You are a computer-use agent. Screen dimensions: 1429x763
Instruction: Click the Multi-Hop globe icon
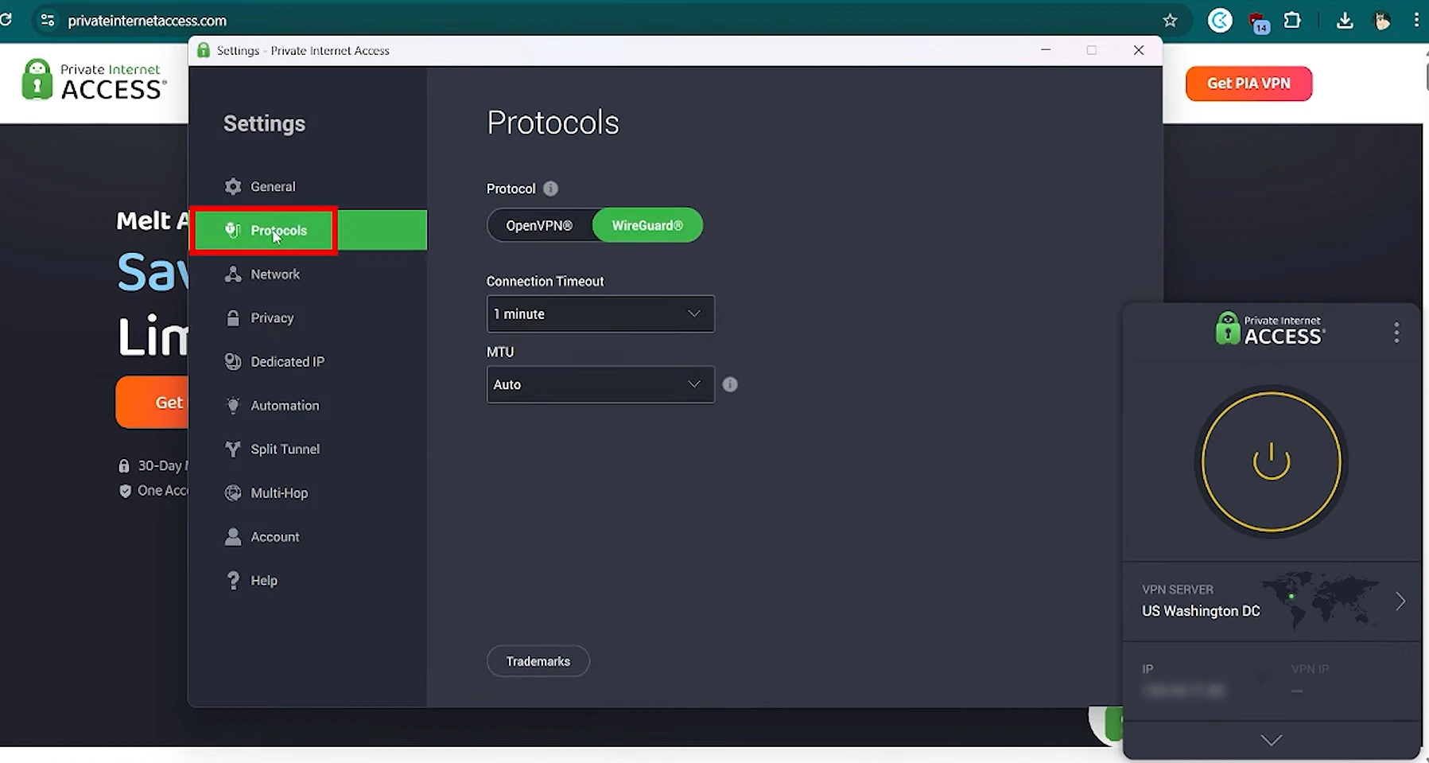pos(233,492)
